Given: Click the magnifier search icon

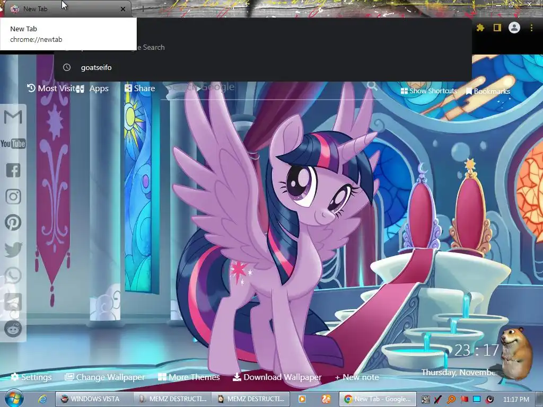Looking at the screenshot, I should click(372, 85).
